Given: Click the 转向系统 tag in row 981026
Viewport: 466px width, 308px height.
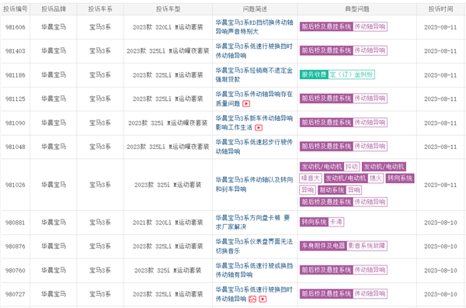Looking at the screenshot, I should [x=400, y=178].
